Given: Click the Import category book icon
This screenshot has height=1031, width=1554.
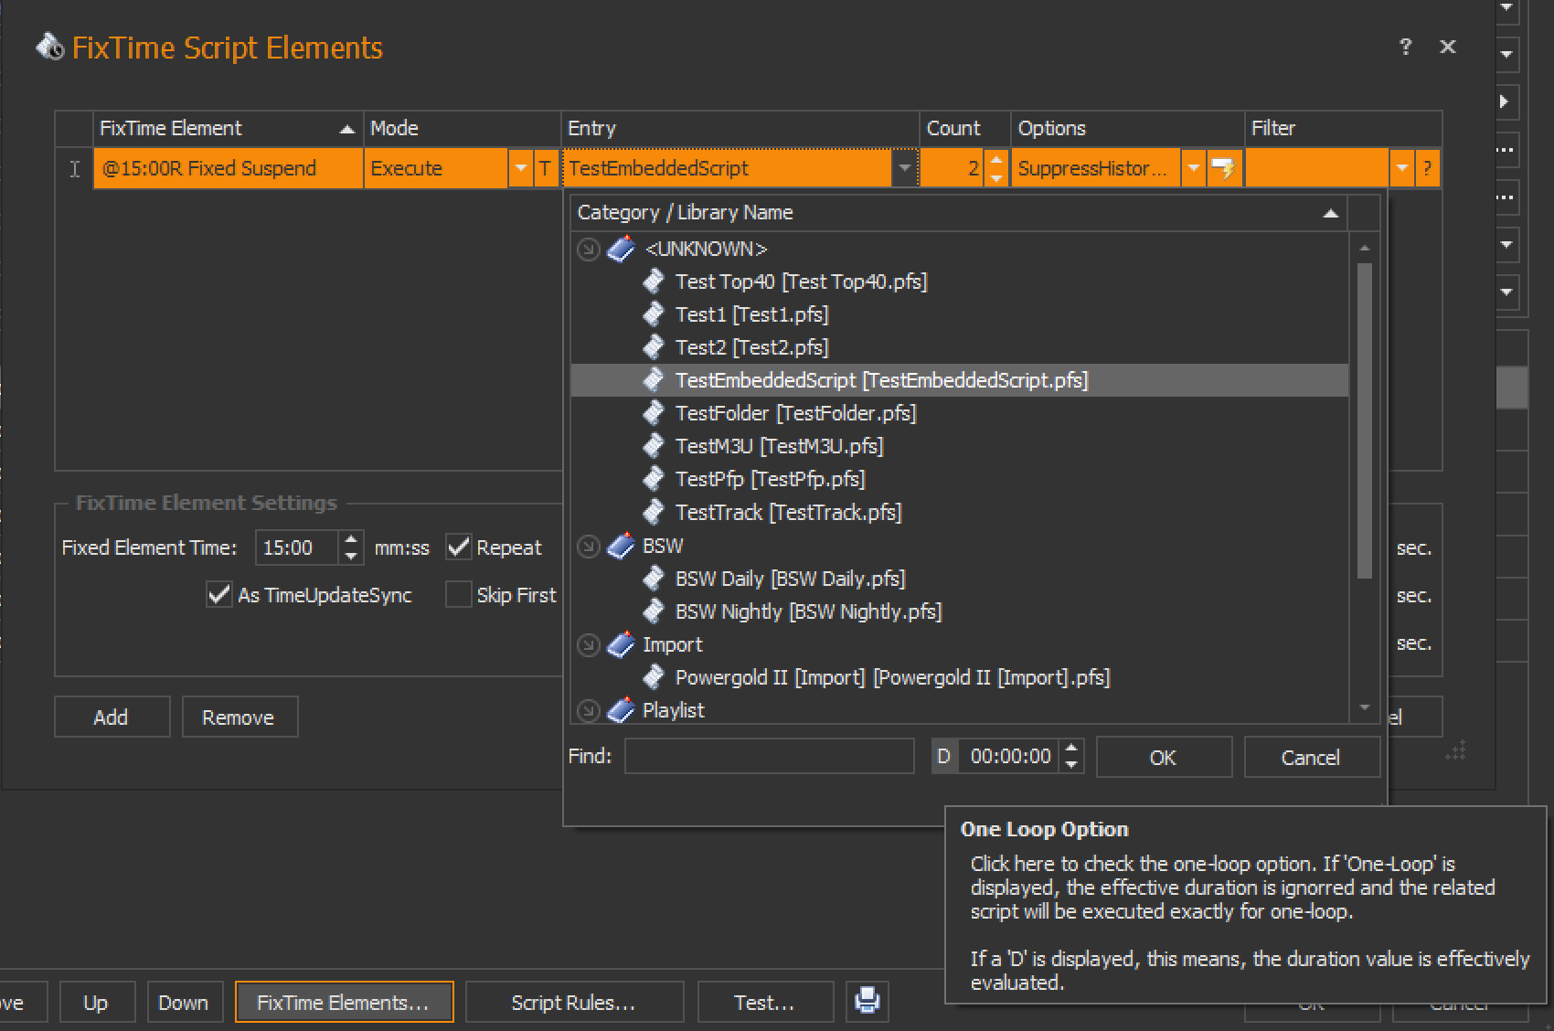Looking at the screenshot, I should pos(622,644).
